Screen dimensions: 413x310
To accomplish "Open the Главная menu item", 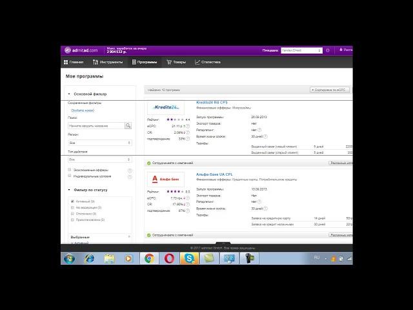I will (74, 62).
